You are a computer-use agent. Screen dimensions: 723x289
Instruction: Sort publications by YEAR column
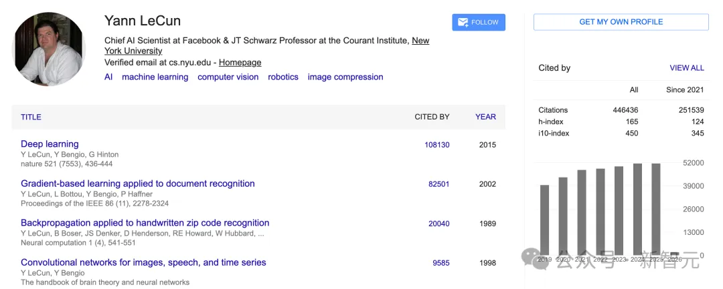(485, 117)
